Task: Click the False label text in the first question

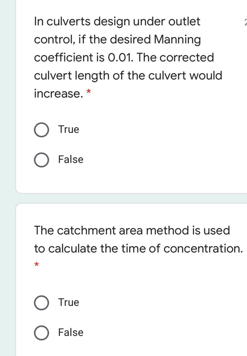Action: [70, 159]
